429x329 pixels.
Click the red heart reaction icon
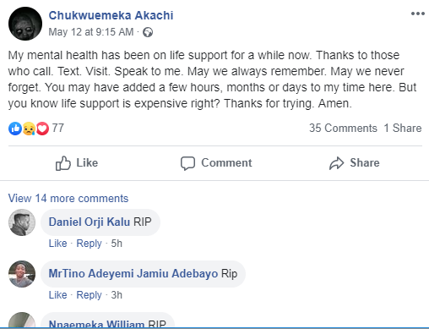(42, 129)
